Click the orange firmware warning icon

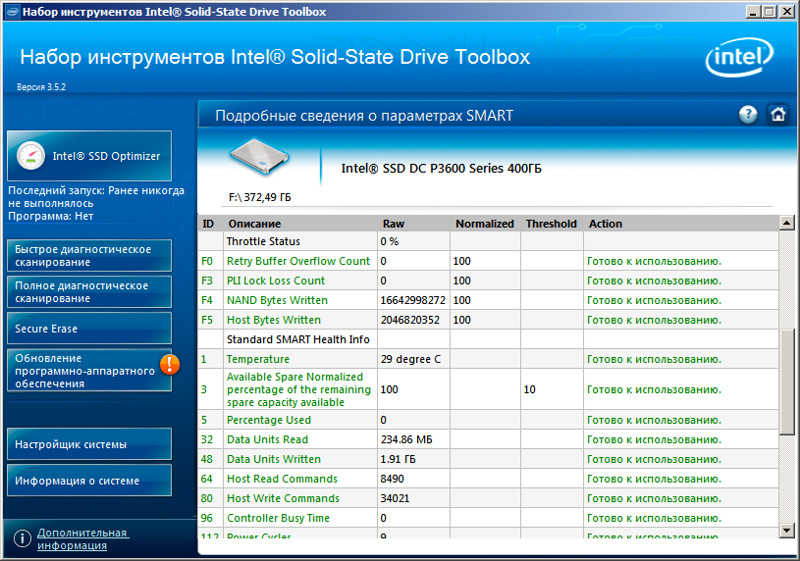click(x=170, y=364)
